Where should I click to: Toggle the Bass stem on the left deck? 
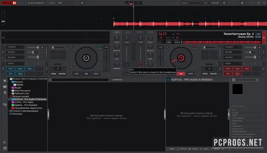(x=30, y=69)
